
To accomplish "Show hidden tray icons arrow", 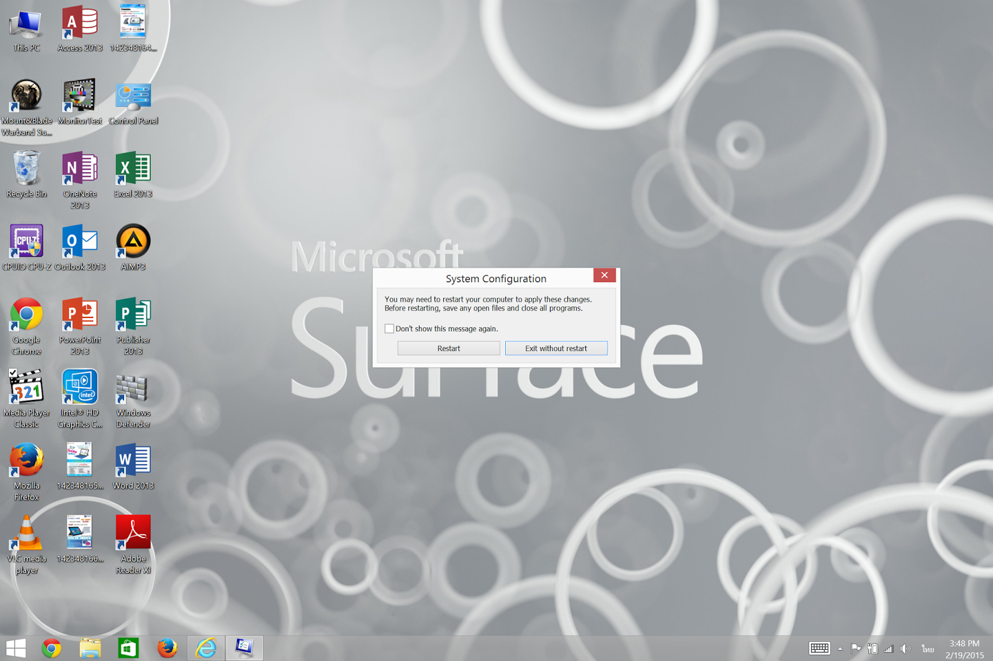I will coord(840,649).
